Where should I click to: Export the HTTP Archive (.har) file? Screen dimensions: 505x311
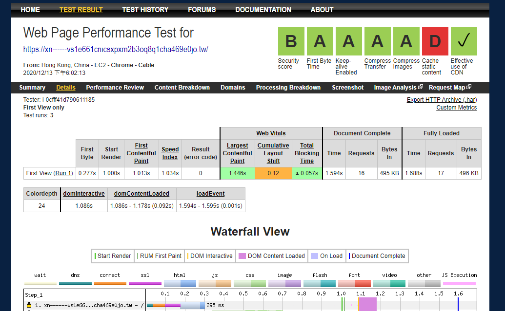point(442,100)
